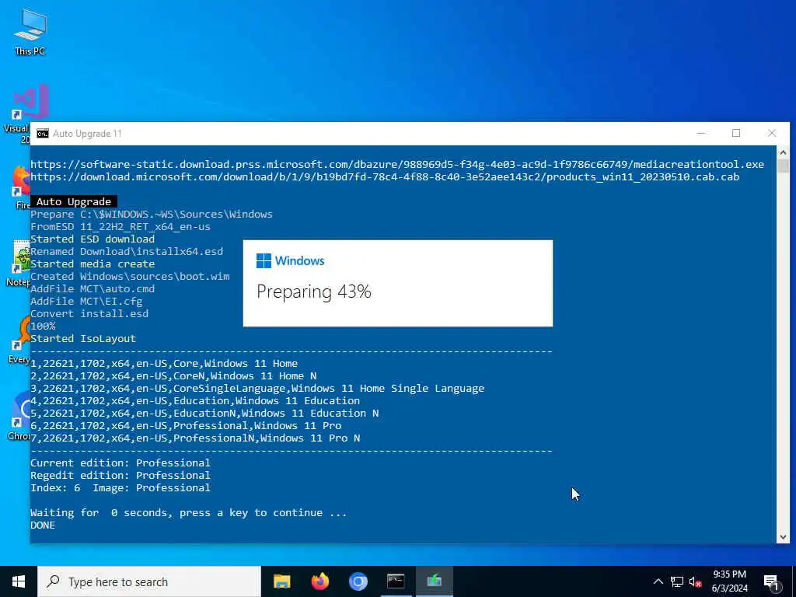Open the Everything desktop shortcut
This screenshot has width=796, height=597.
pos(19,339)
